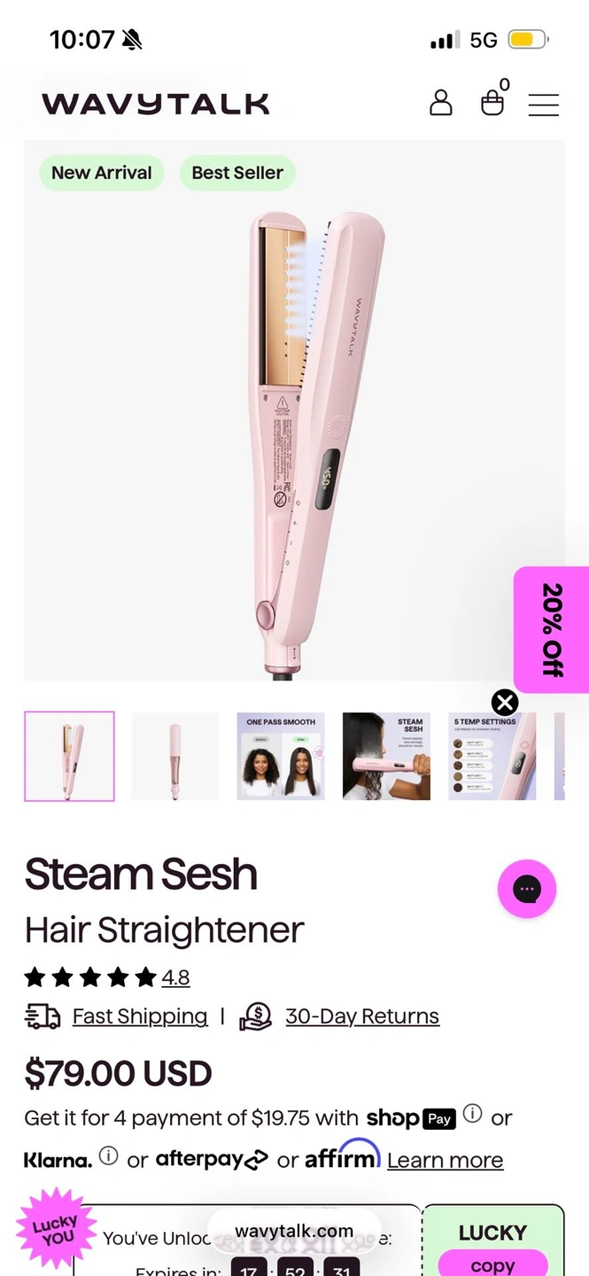The image size is (589, 1276).
Task: Show Shop Pay info icon
Action: click(473, 1114)
